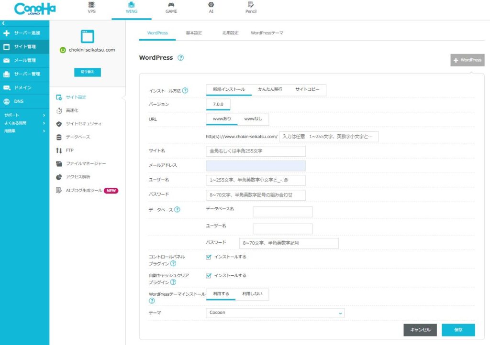
Task: Click the サイト名 input field
Action: [x=256, y=151]
